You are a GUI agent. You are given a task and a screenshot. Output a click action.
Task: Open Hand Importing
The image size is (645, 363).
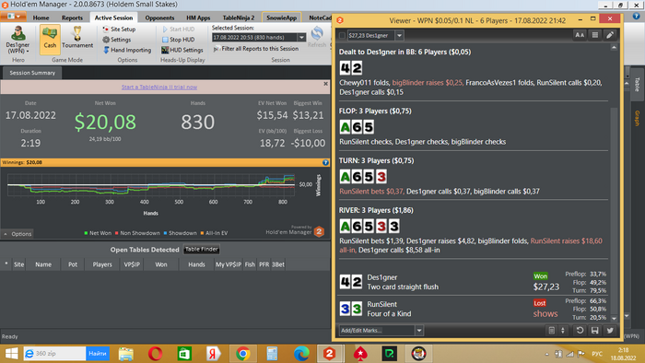click(x=127, y=50)
